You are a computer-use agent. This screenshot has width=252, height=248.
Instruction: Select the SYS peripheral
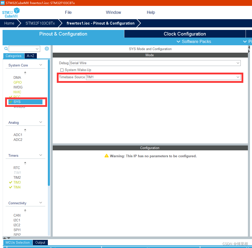25,102
